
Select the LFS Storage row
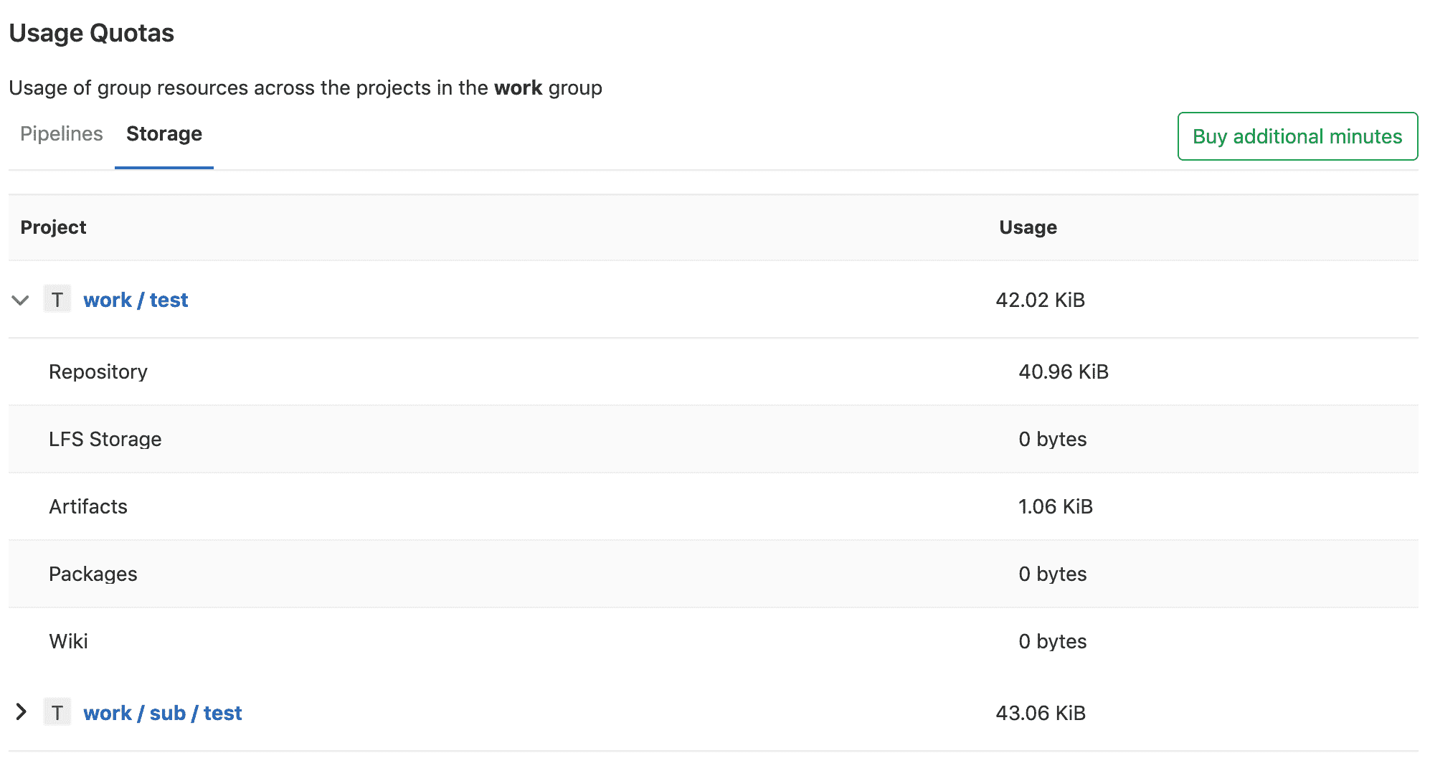[105, 439]
